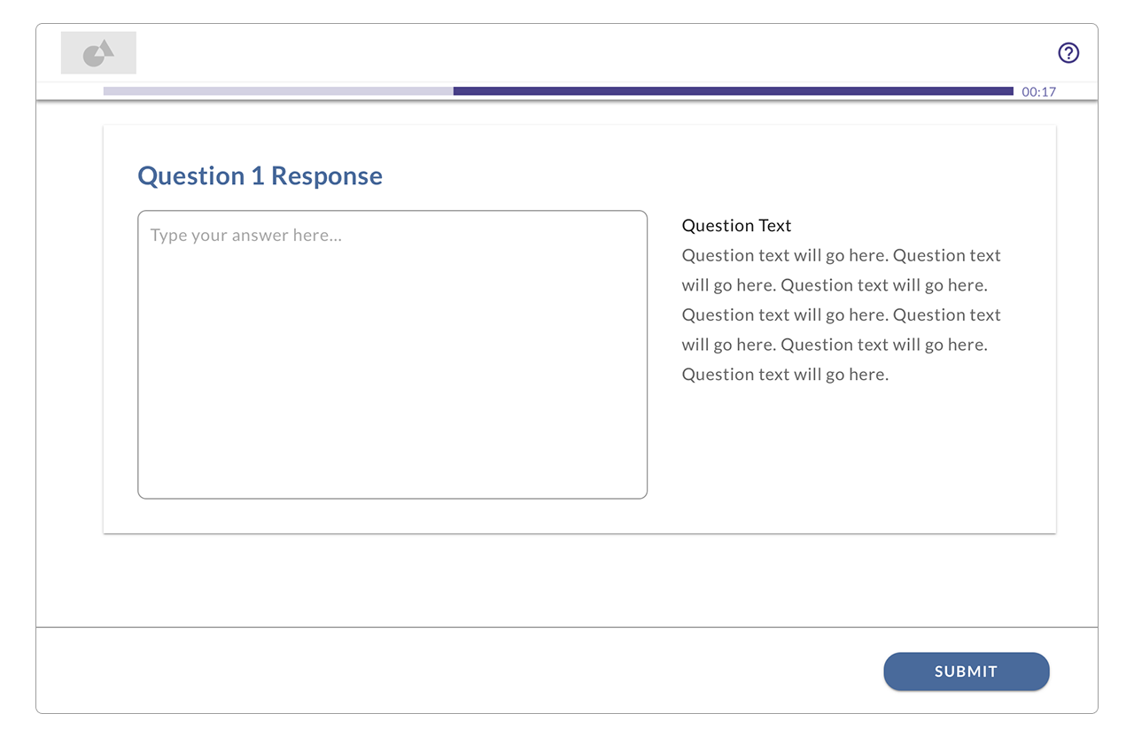The image size is (1134, 737).
Task: Click the light elapsed portion of the progress bar
Action: coord(277,91)
